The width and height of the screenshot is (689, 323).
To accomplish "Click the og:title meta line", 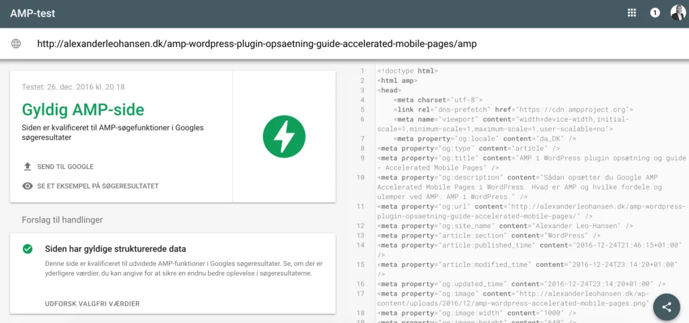I will pyautogui.click(x=532, y=163).
